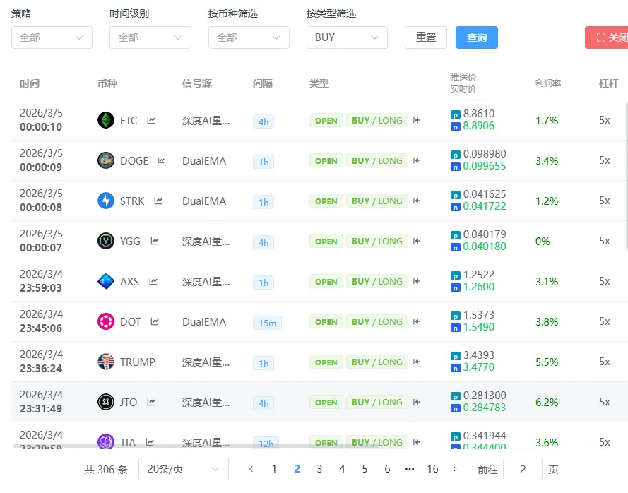This screenshot has height=493, width=628.
Task: Click the JTO coin logo
Action: [106, 402]
